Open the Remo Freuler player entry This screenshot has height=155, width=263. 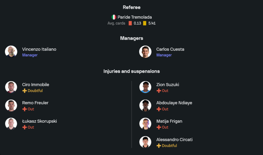35,103
